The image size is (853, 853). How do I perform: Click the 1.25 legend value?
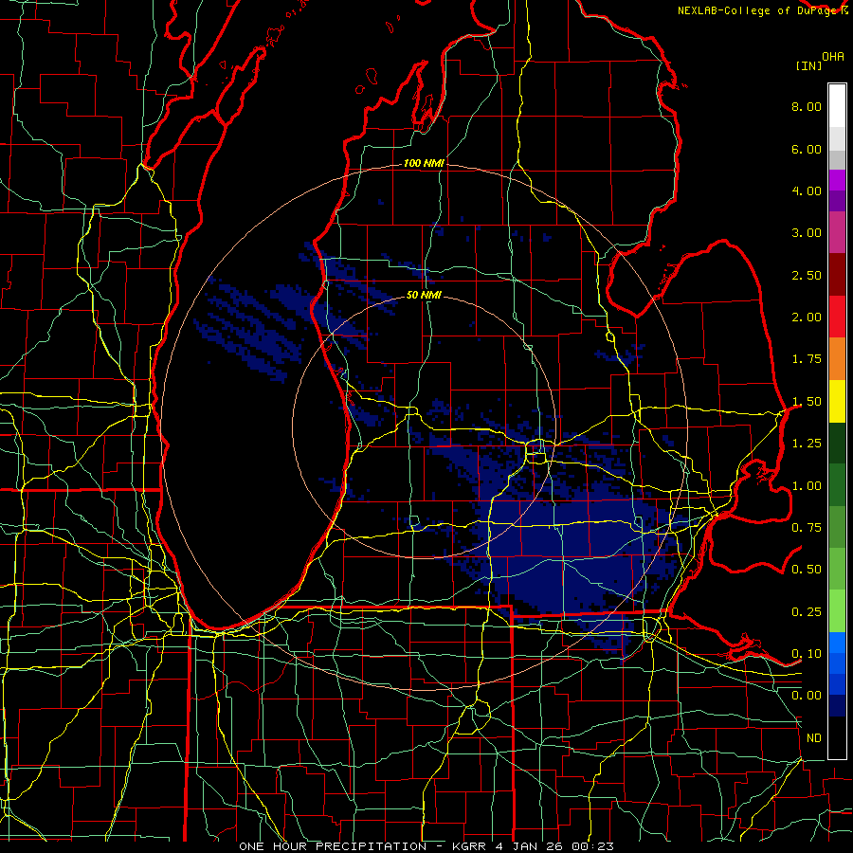coord(807,444)
